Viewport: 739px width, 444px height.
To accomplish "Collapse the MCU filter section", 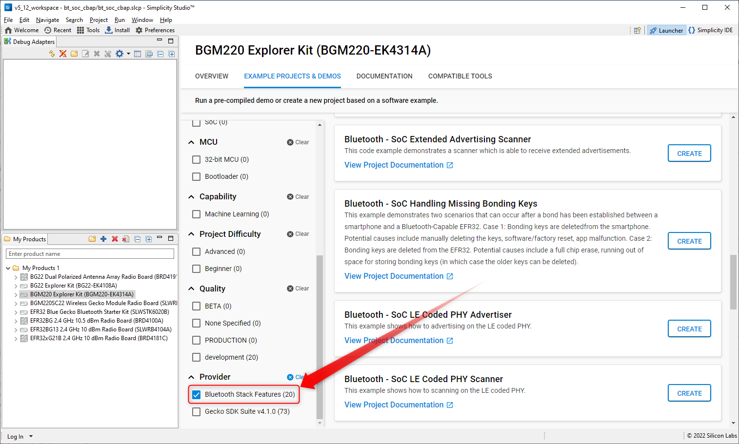I will pos(191,142).
